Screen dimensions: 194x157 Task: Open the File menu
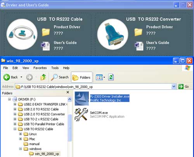click(5, 68)
